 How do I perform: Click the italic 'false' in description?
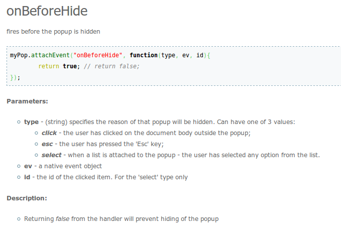[x=63, y=219]
